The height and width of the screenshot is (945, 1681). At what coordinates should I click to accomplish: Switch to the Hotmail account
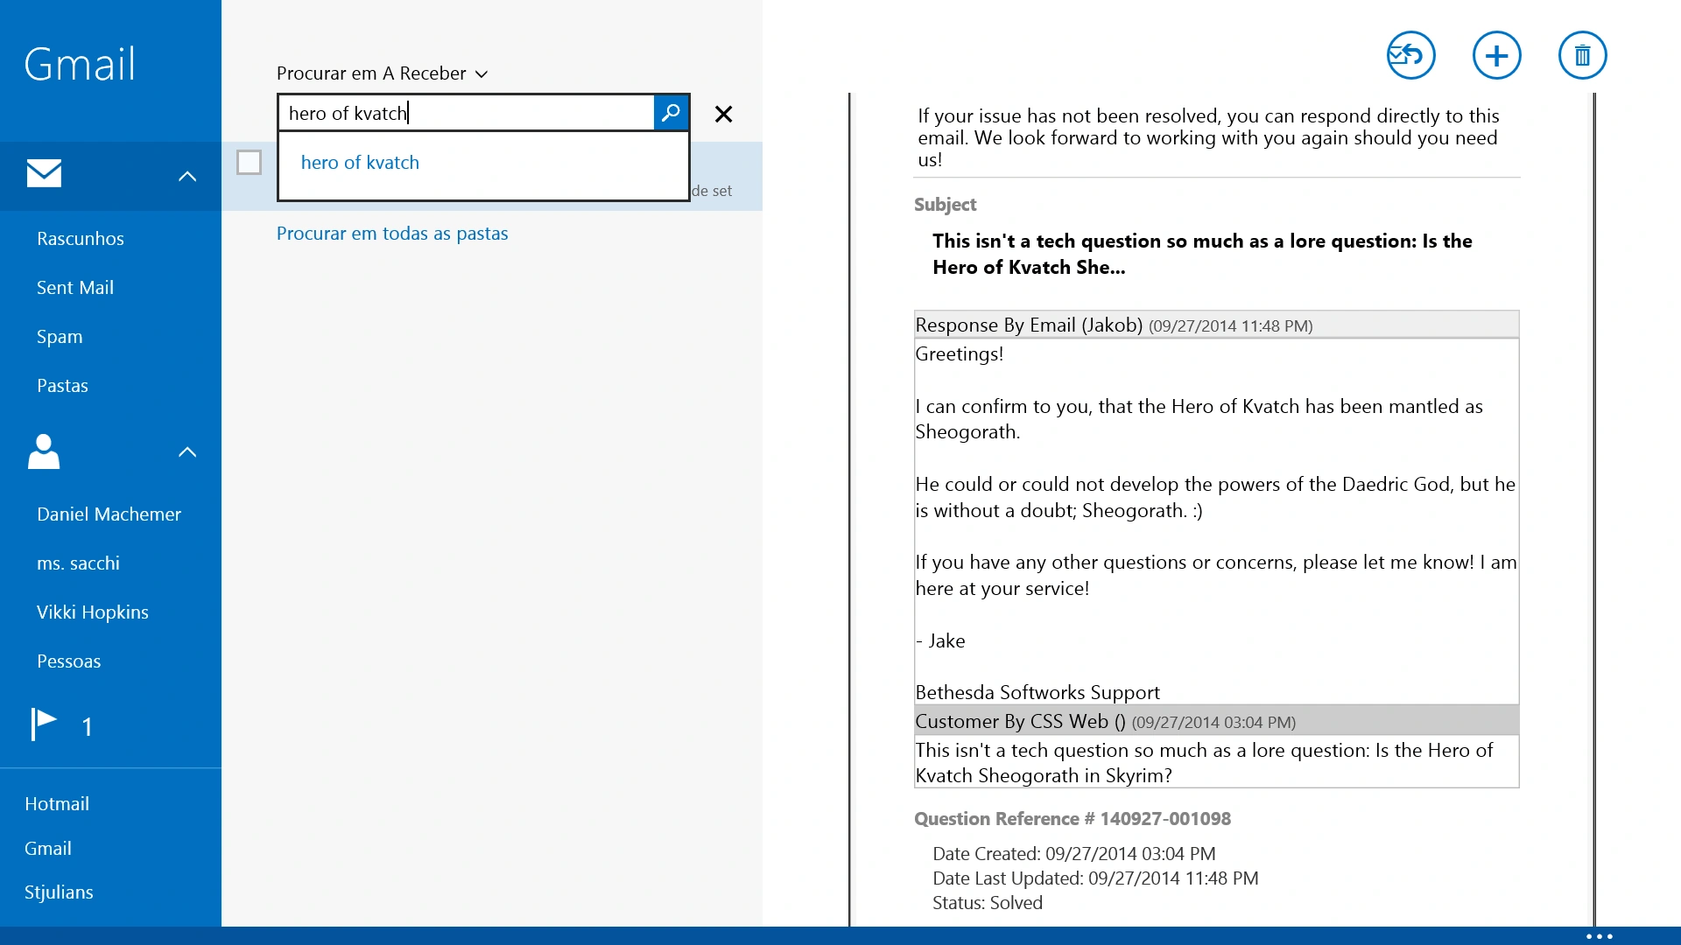pyautogui.click(x=57, y=803)
